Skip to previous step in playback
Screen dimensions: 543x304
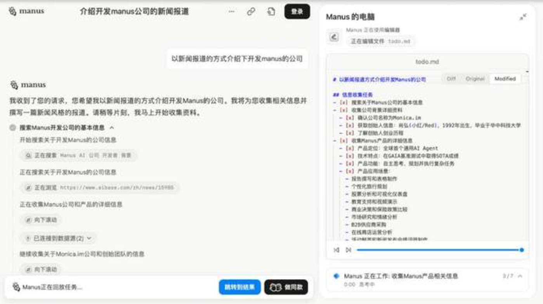point(337,250)
